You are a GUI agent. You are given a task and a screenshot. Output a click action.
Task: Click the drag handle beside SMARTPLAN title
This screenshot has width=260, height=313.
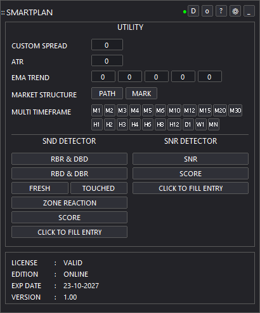coord(3,13)
